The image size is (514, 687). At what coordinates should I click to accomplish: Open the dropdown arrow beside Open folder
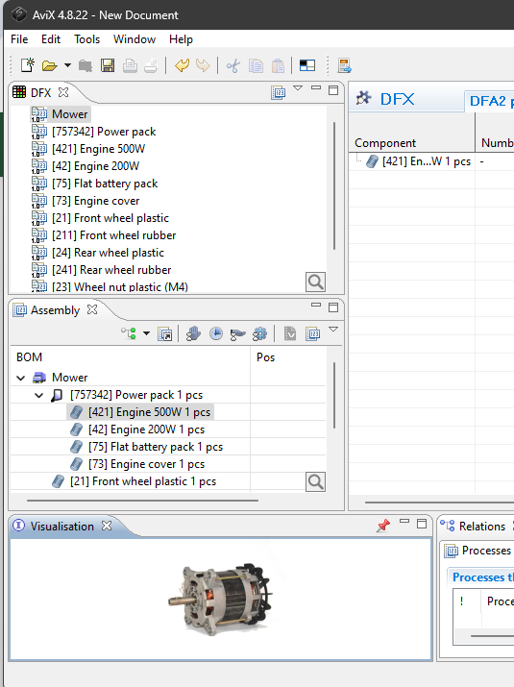(67, 65)
